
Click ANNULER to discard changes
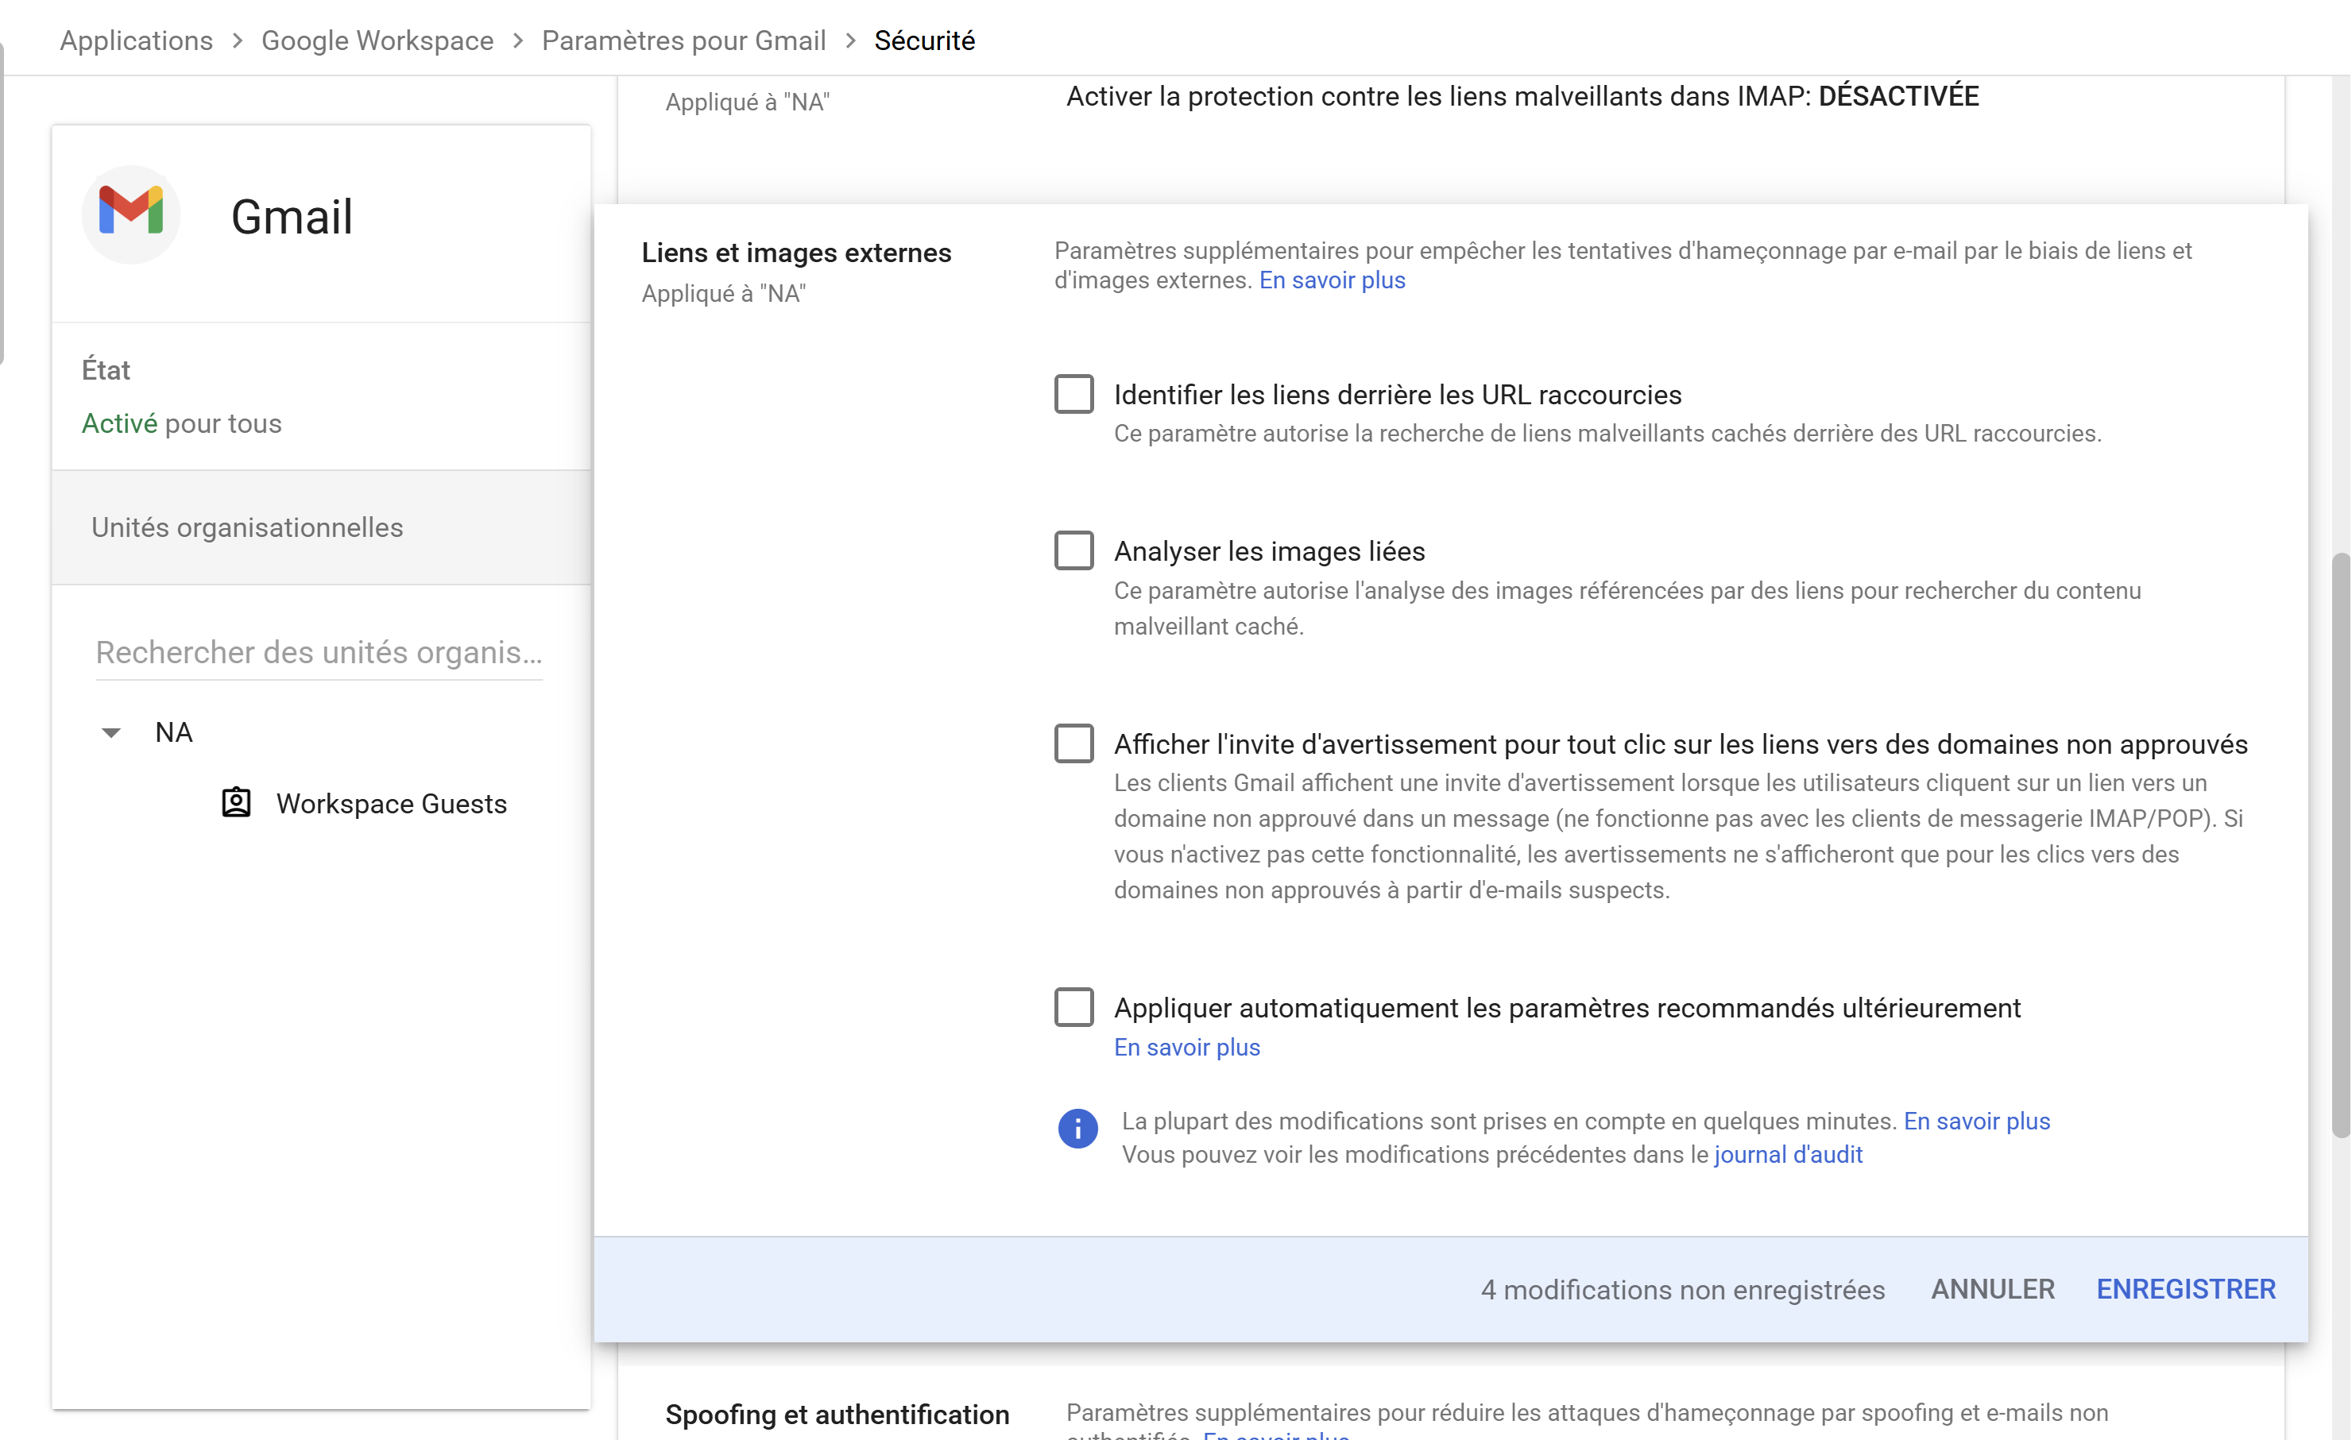pos(1992,1289)
